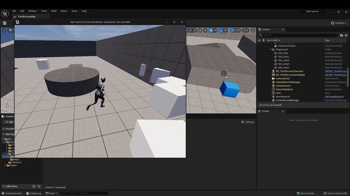
Task: Open the Outliner settings gear
Action: coord(346,35)
